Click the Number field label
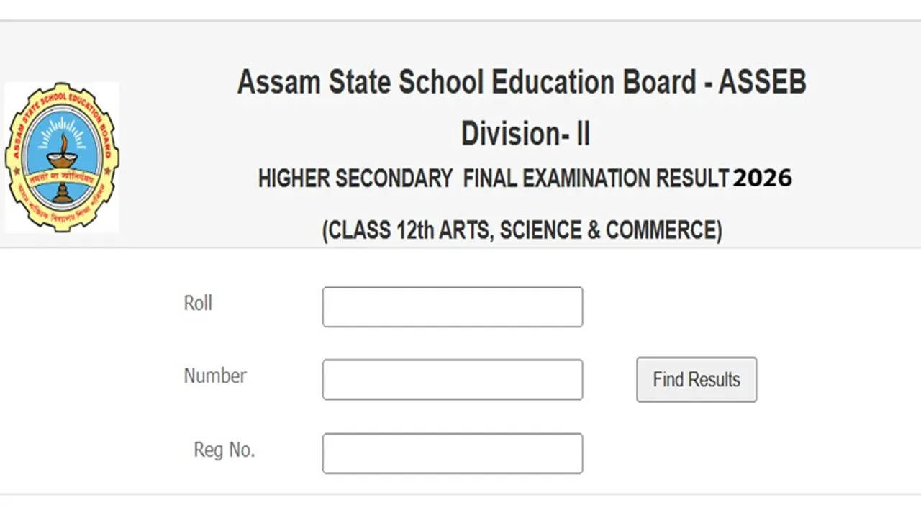Viewport: 921px width, 518px height. pyautogui.click(x=214, y=376)
